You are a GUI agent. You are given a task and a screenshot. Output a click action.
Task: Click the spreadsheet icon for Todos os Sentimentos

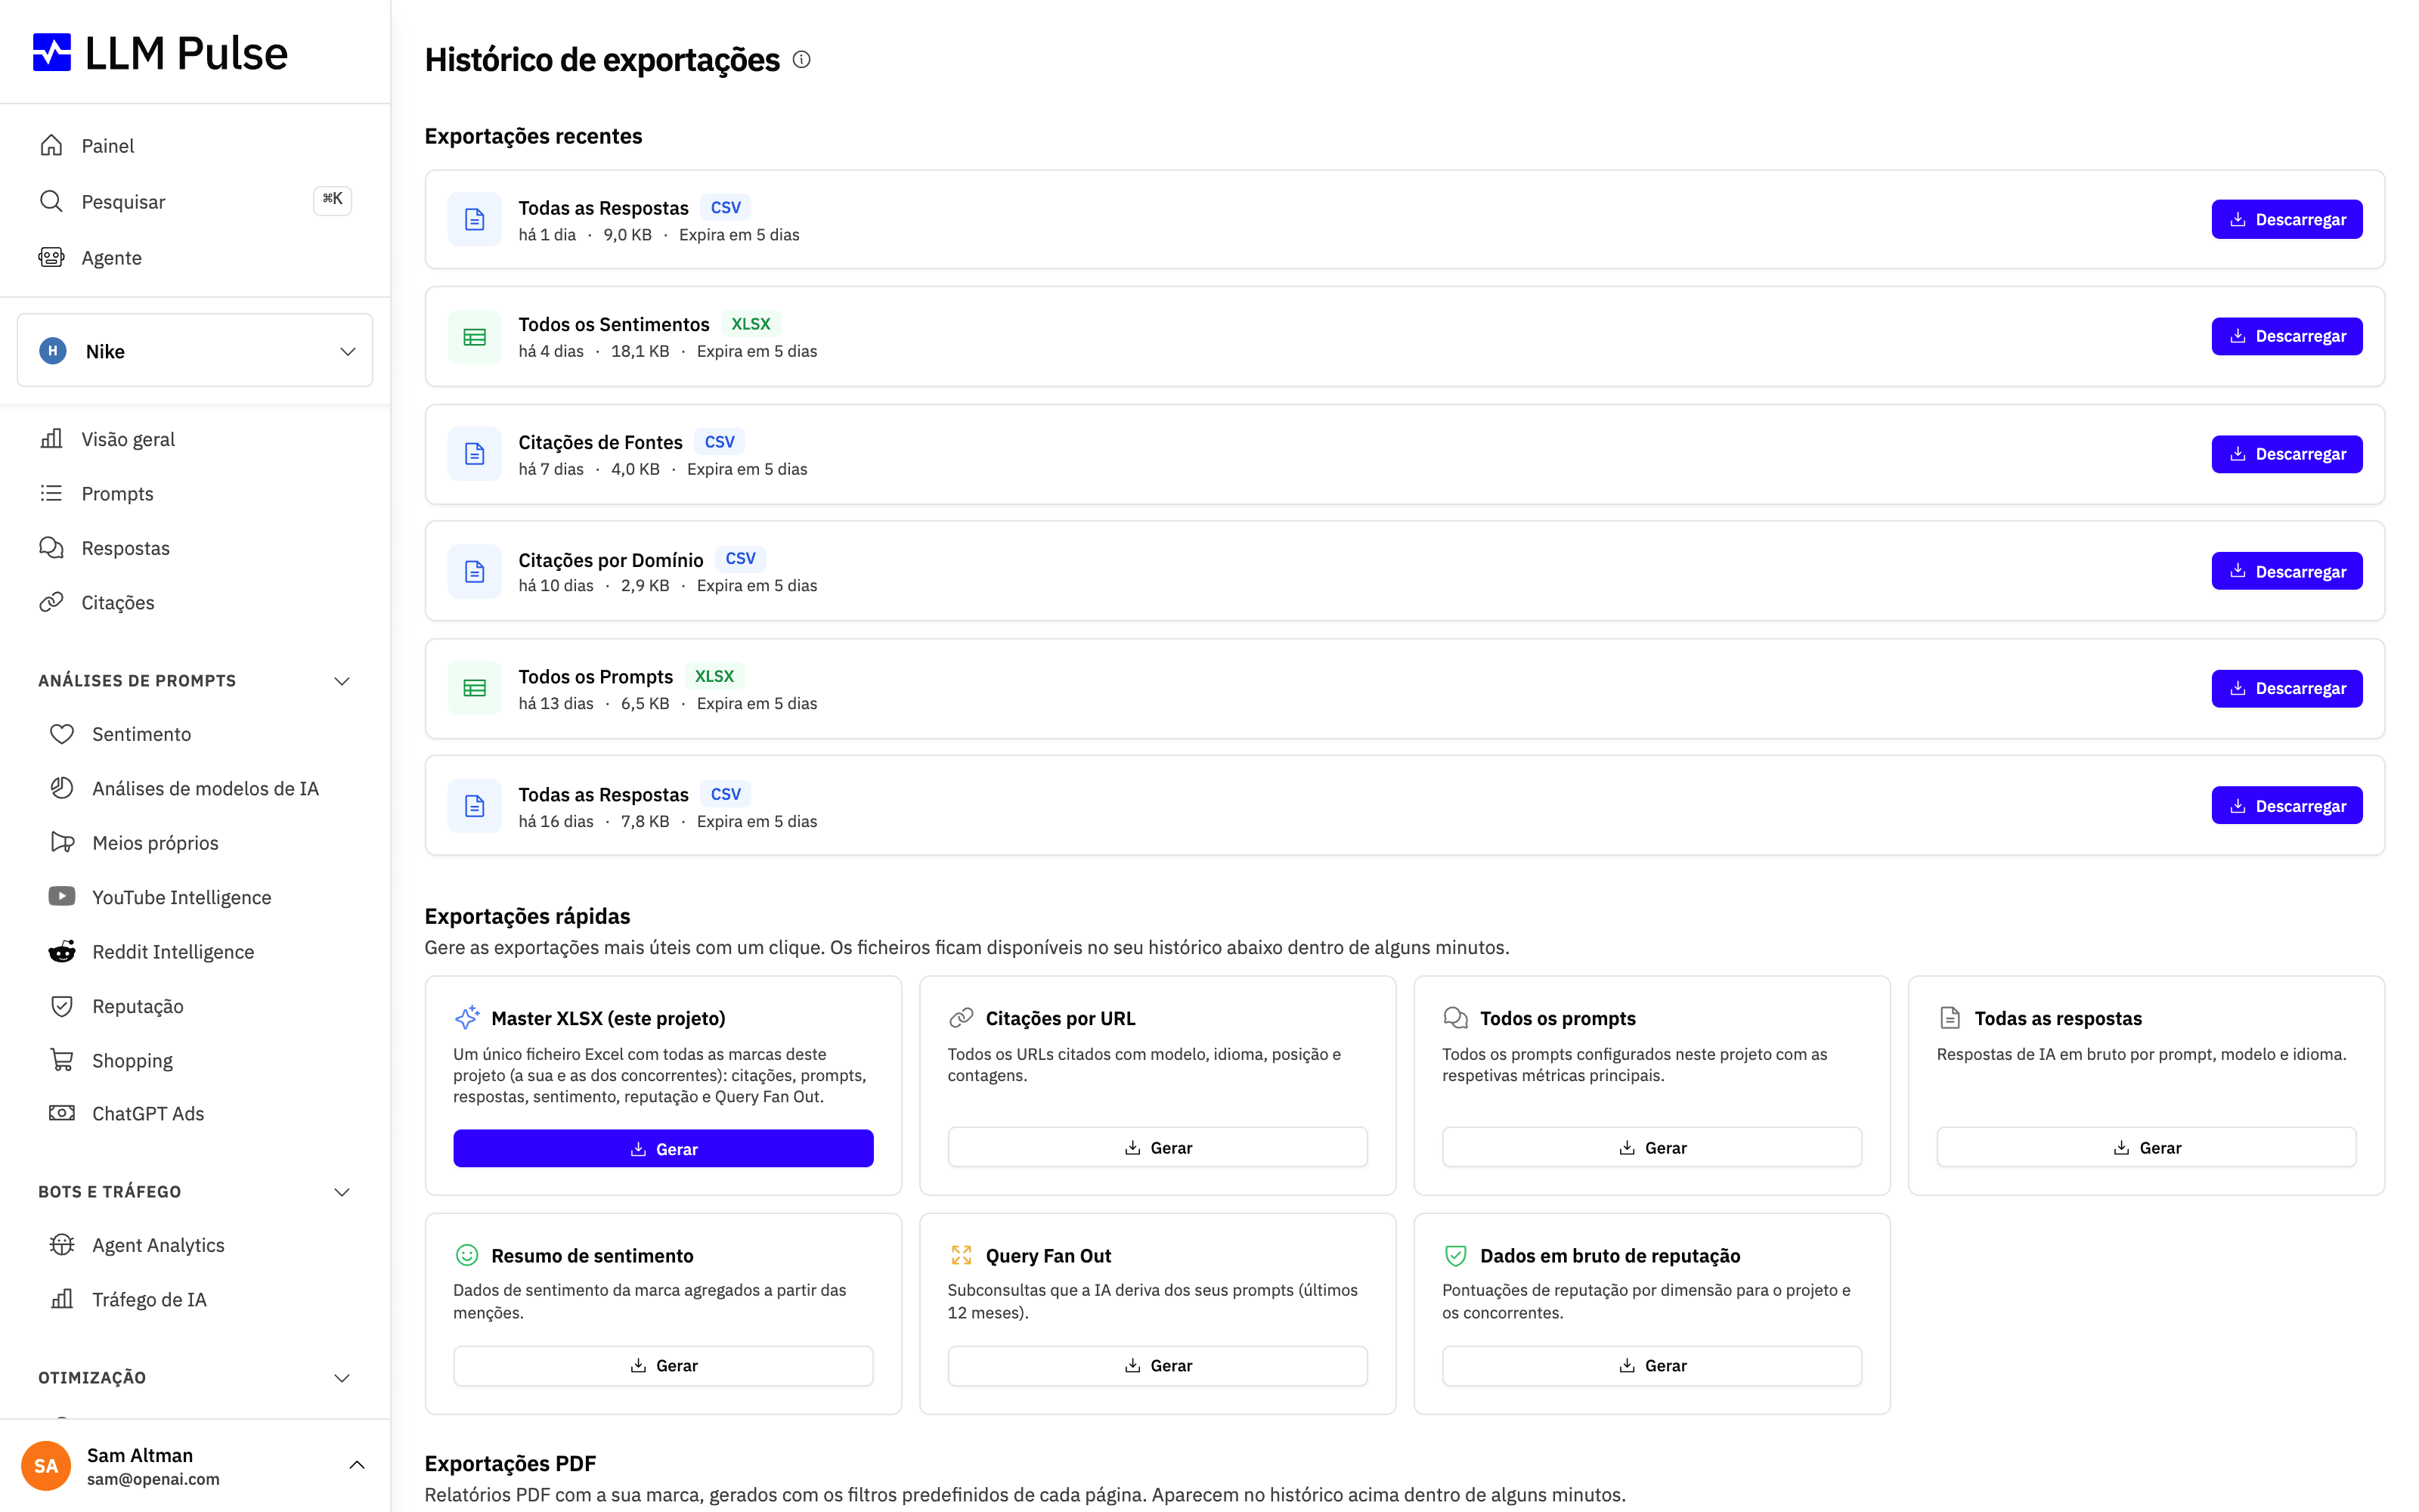[475, 337]
